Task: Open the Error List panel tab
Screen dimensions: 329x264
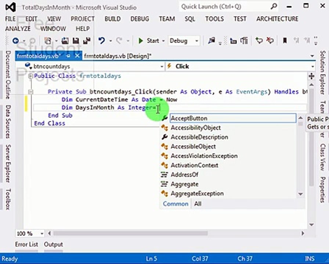Action: [x=26, y=244]
